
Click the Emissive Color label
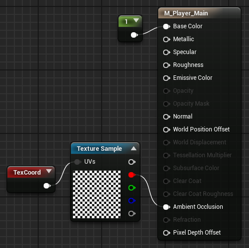coord(192,78)
